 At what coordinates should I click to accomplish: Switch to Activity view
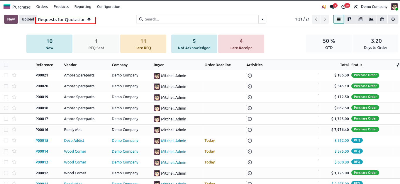(393, 19)
